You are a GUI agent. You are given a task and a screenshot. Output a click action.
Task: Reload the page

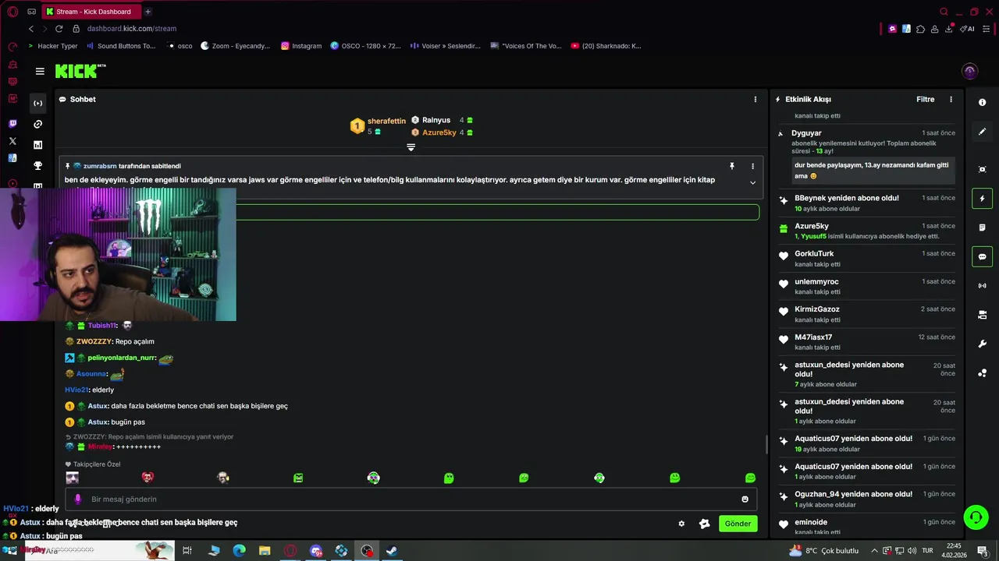pyautogui.click(x=59, y=29)
